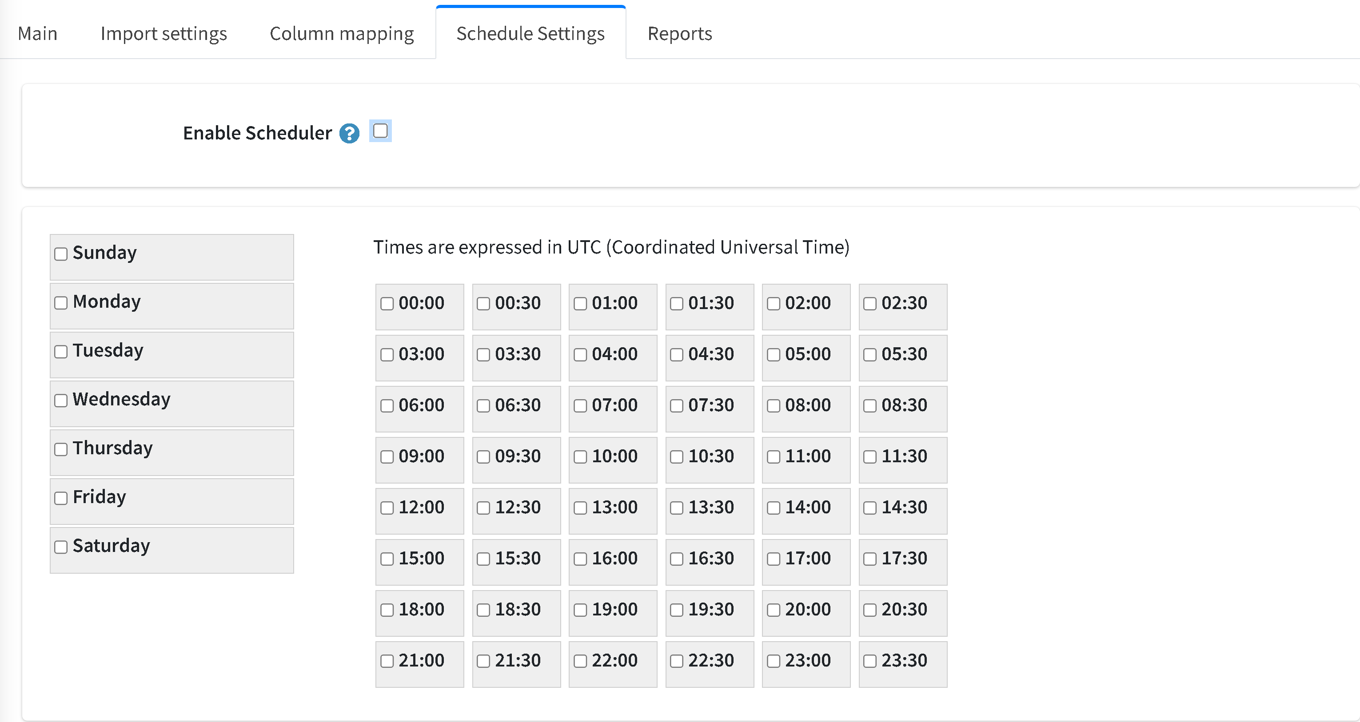Image resolution: width=1360 pixels, height=722 pixels.
Task: Go to the Reports tab
Action: (x=679, y=33)
